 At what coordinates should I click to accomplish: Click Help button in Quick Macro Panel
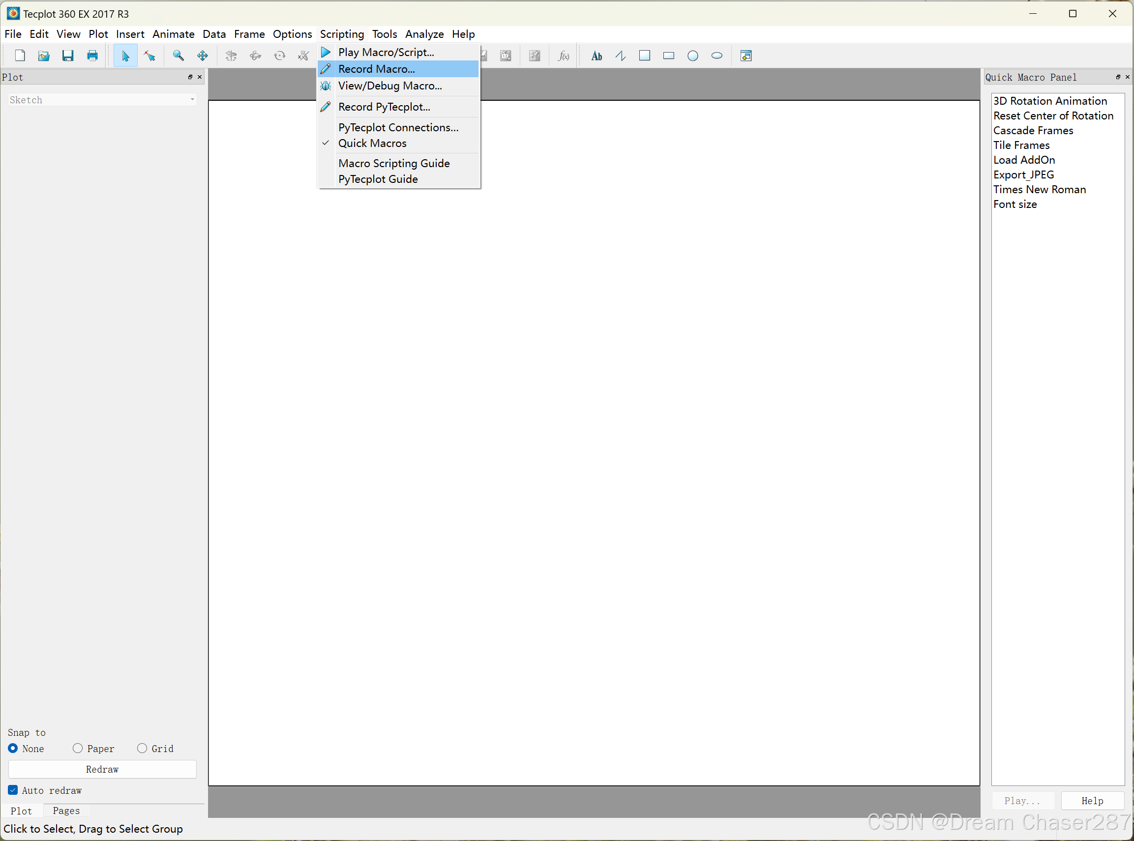(1092, 800)
